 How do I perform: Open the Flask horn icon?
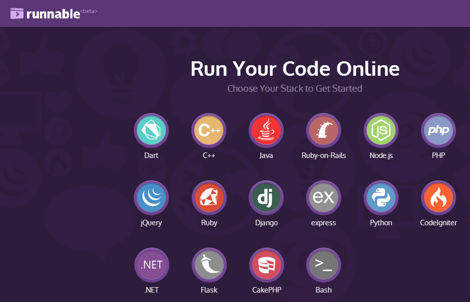(x=209, y=265)
